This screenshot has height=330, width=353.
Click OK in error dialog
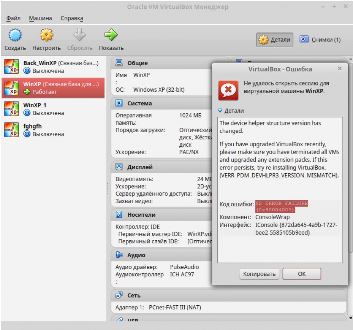click(302, 274)
